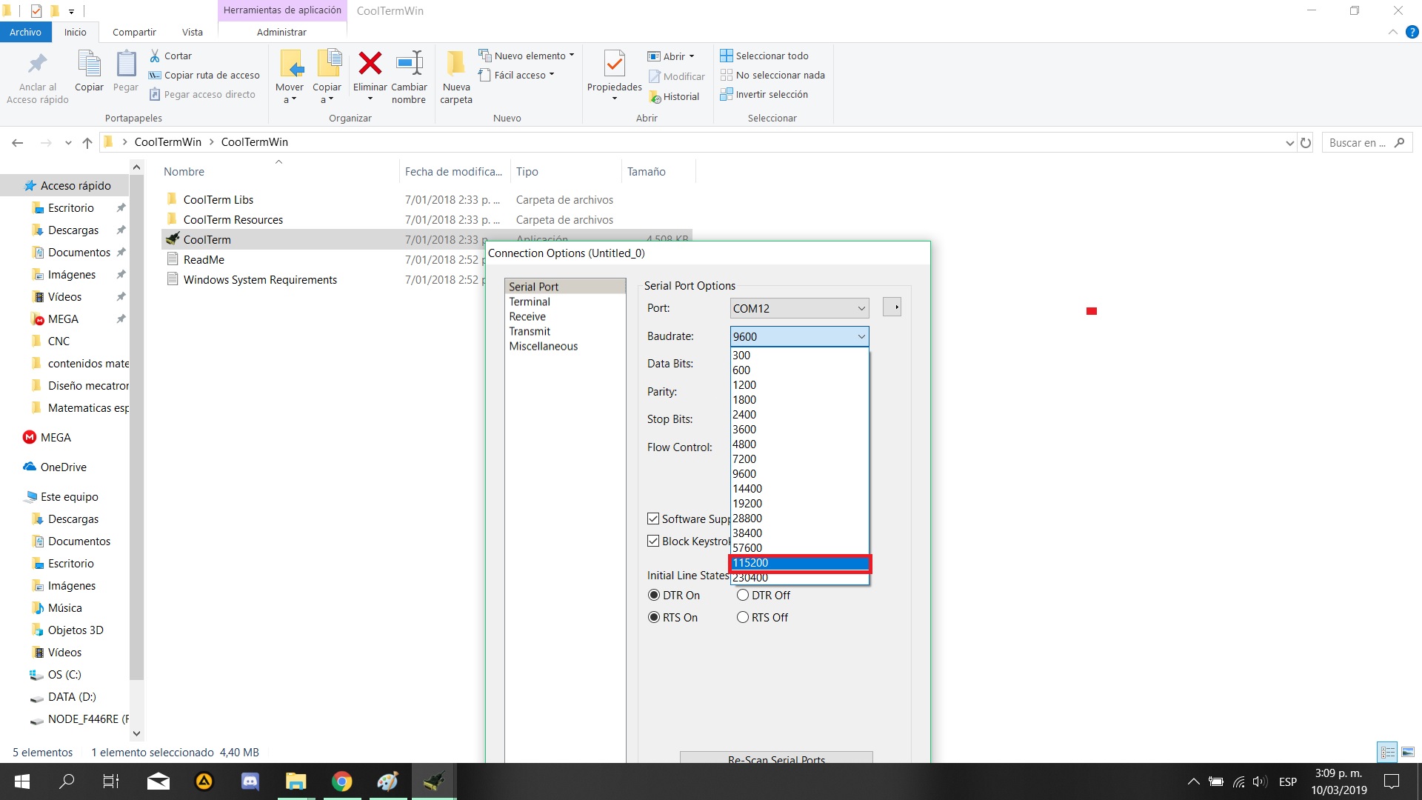
Task: Click the Nueva carpeta icon
Action: (x=455, y=65)
